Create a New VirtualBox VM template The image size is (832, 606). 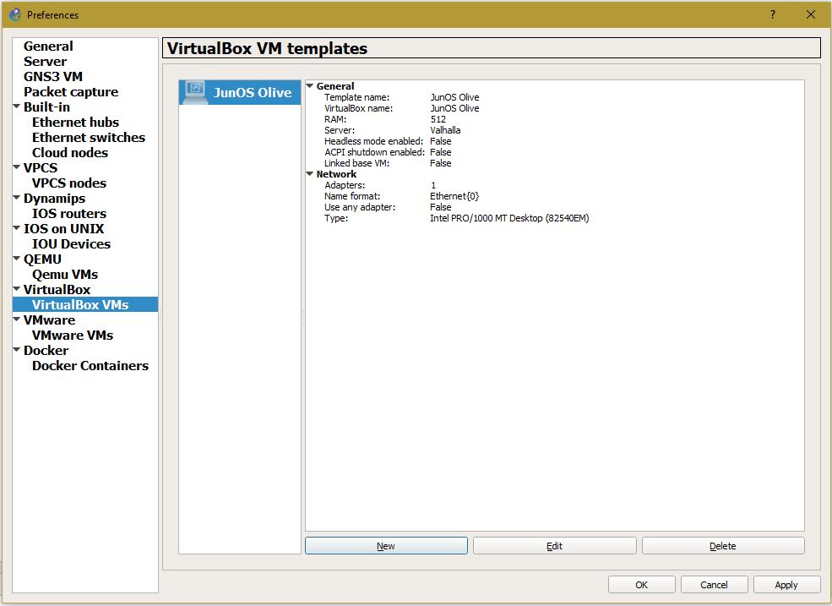tap(386, 545)
